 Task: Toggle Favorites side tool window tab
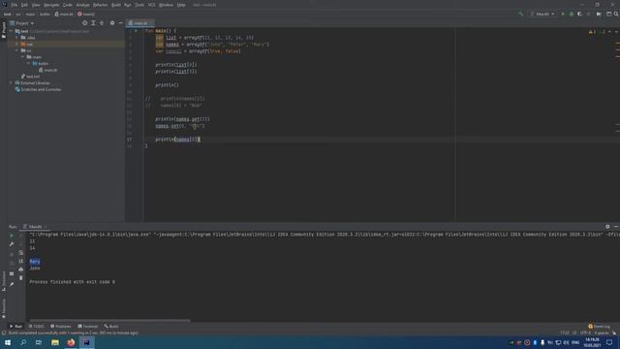click(x=4, y=308)
